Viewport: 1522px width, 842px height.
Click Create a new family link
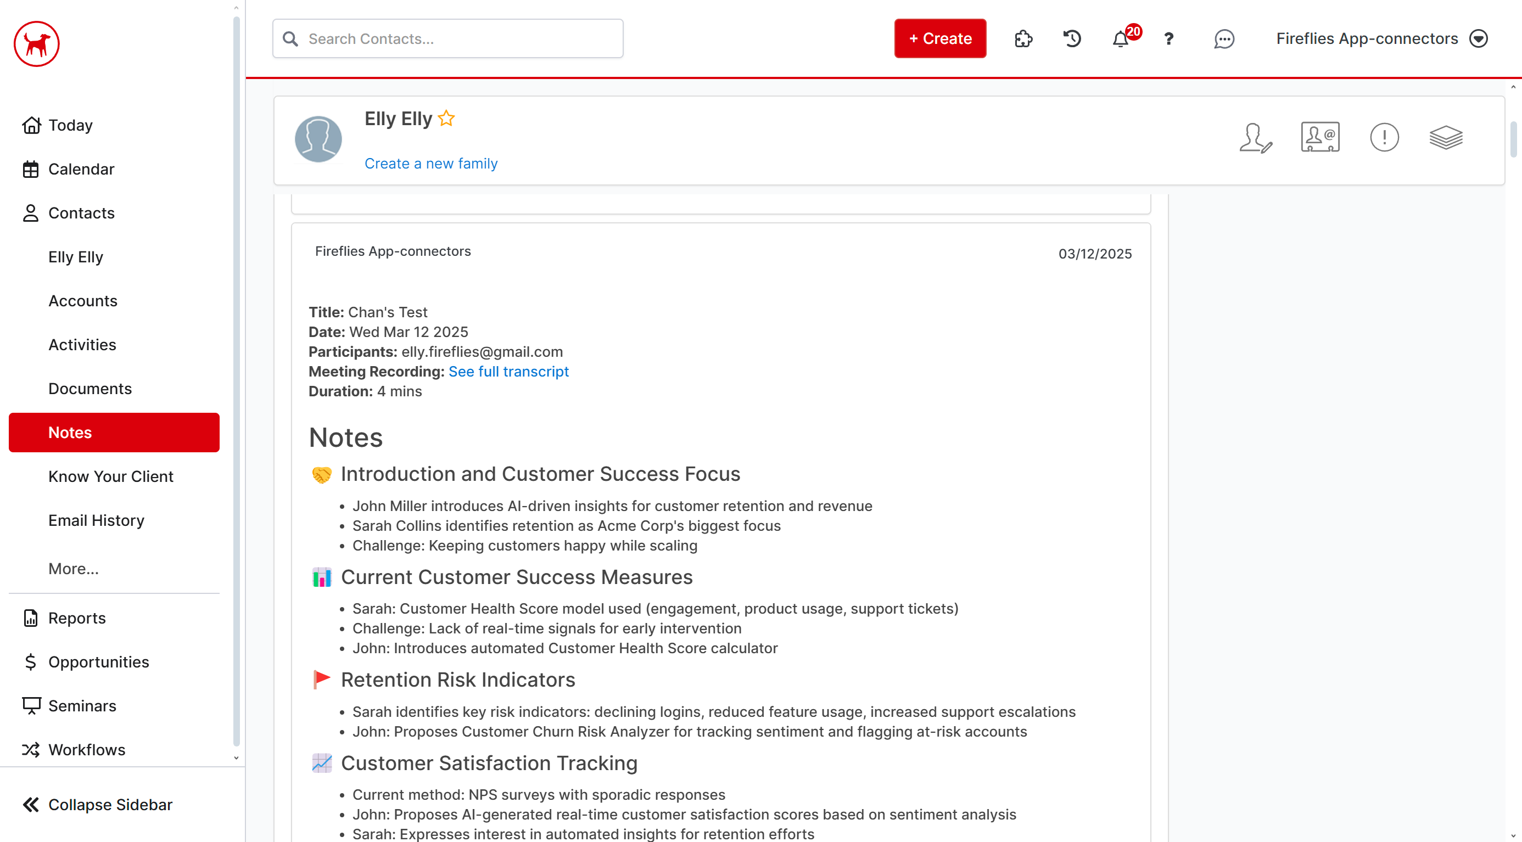(430, 164)
